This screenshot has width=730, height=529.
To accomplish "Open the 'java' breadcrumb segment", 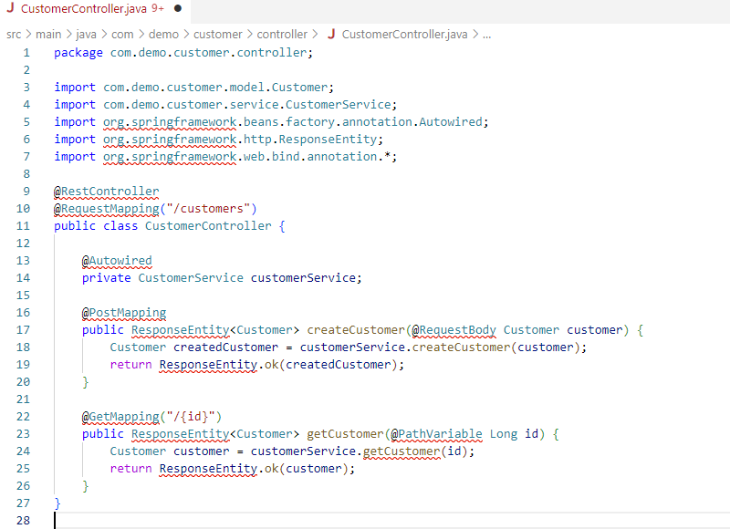I will 86,35.
